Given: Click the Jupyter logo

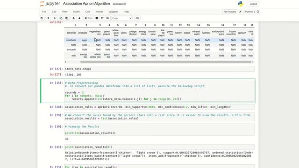Looking at the screenshot, I should (x=50, y=4).
